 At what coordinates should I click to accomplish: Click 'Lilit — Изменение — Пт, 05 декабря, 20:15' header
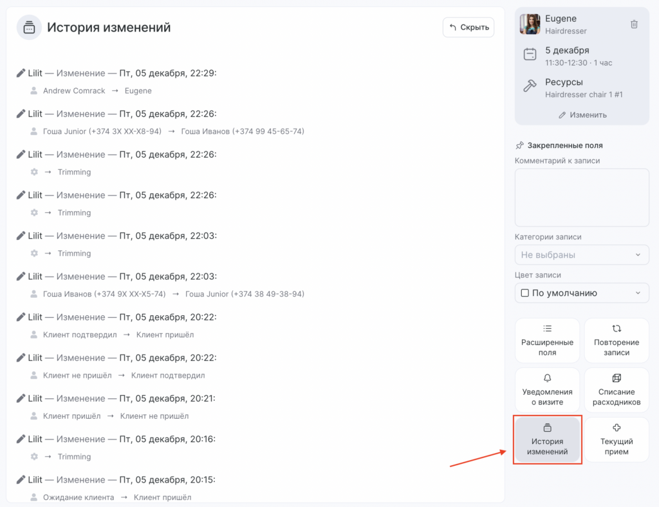(122, 480)
